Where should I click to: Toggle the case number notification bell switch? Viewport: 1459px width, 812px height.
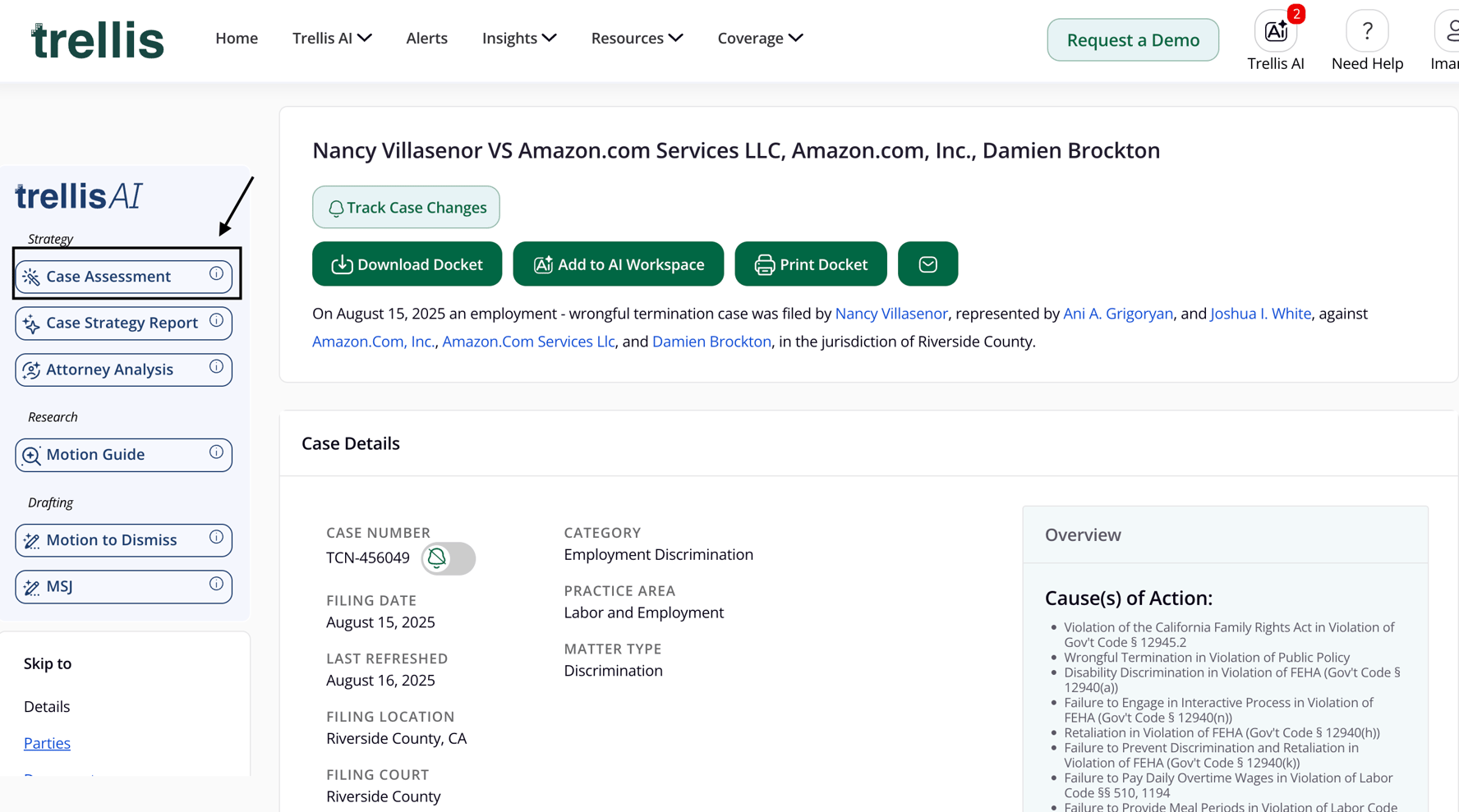[448, 558]
